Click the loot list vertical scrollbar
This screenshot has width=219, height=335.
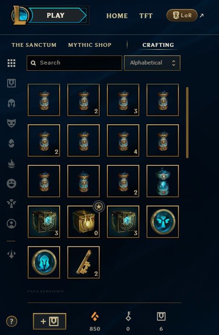[187, 122]
